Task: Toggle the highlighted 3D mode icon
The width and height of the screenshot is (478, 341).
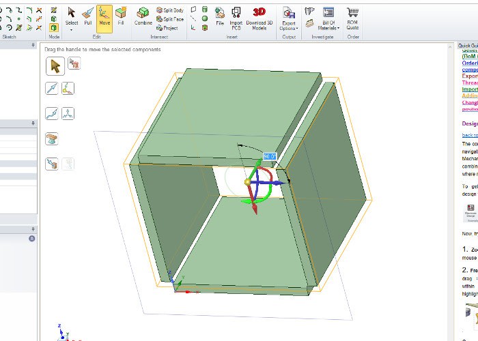Action: [x=54, y=28]
